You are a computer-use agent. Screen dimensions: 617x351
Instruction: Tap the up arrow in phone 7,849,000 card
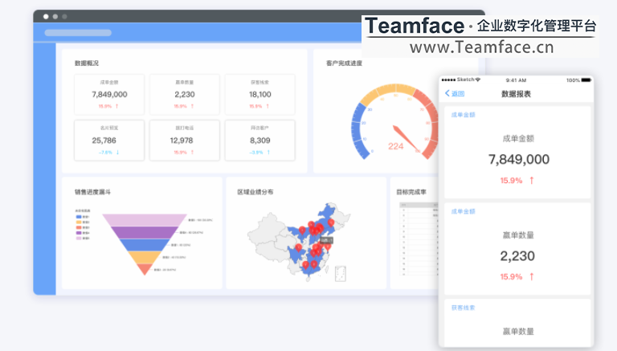tap(532, 181)
